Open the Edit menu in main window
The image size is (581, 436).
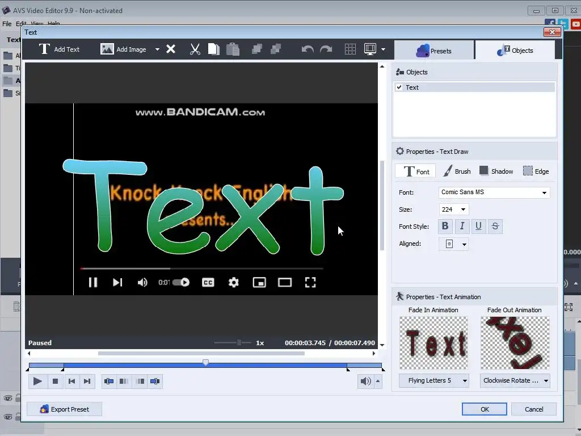(21, 24)
